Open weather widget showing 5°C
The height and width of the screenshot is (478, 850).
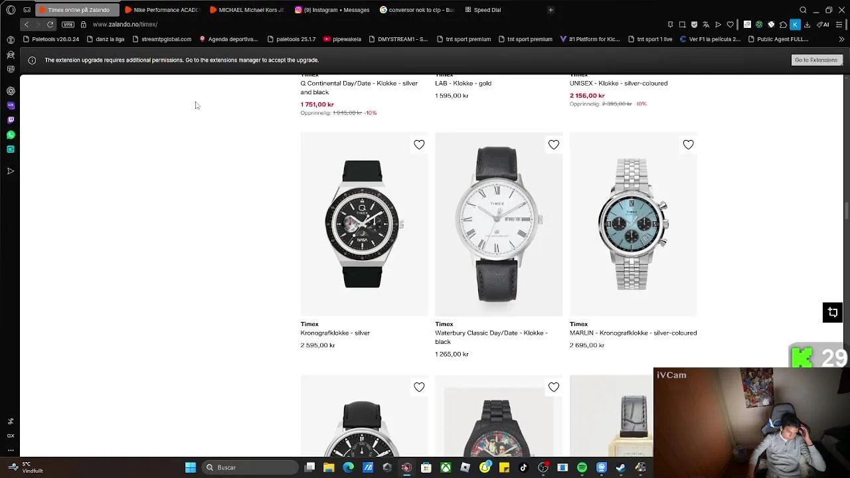[x=27, y=467]
